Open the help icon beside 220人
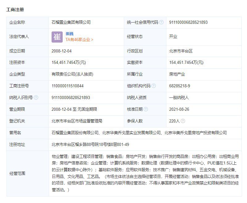This screenshot has width=247, height=203. tap(183, 121)
